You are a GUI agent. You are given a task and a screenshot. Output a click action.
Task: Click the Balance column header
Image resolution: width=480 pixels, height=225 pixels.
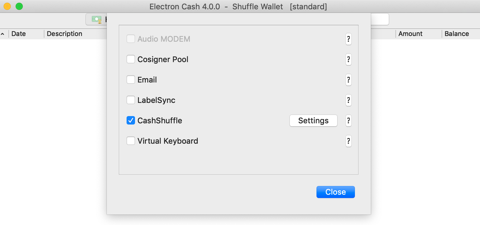(457, 34)
